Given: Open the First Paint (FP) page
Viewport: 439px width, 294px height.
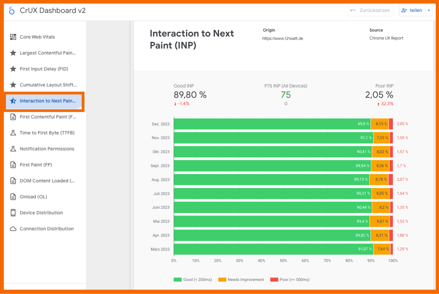Looking at the screenshot, I should coord(36,165).
